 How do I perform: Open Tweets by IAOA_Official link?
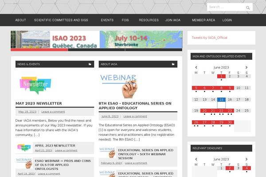[209, 38]
